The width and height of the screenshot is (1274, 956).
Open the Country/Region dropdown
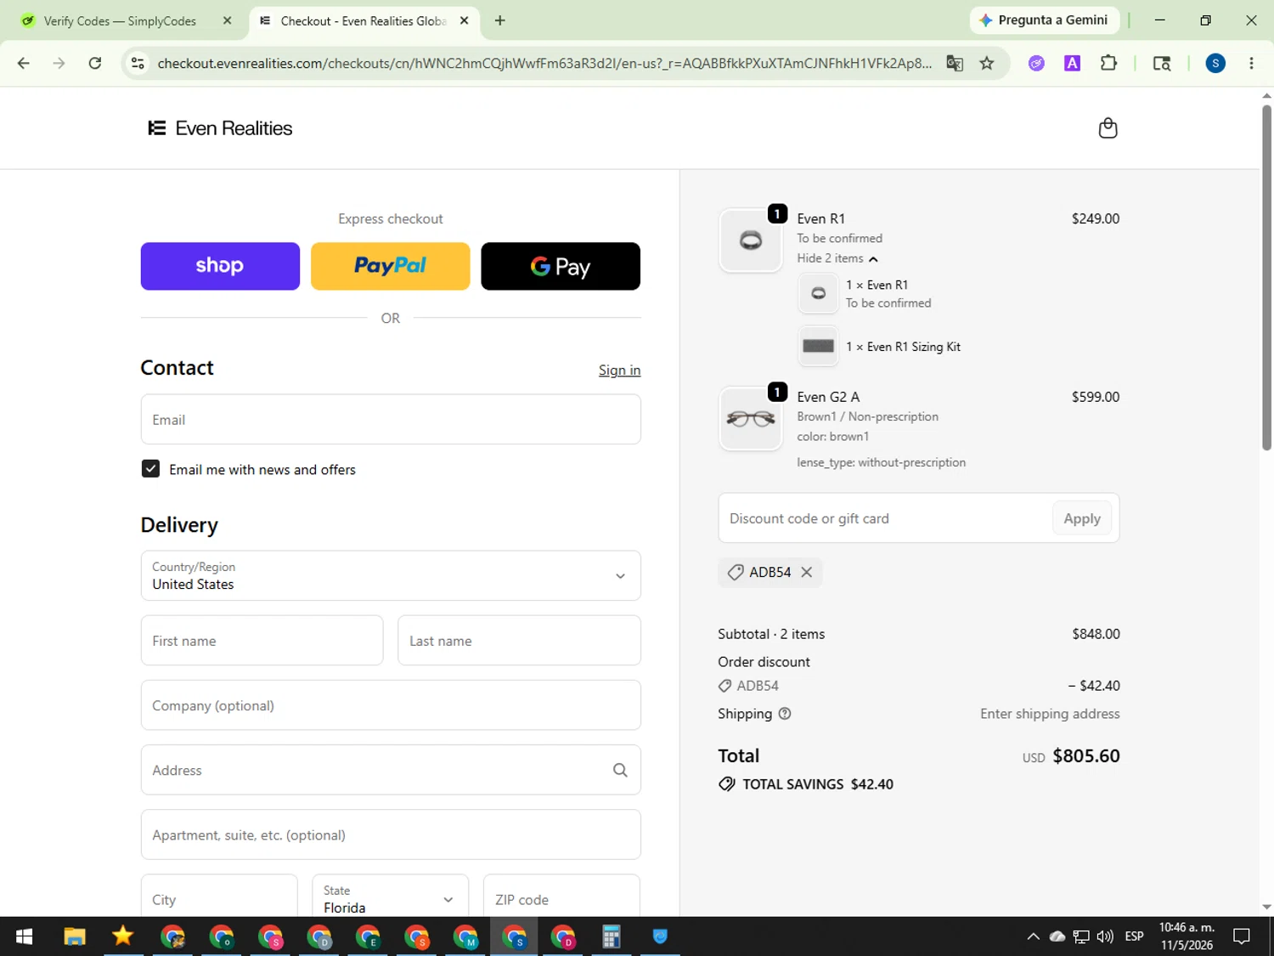[x=391, y=575]
